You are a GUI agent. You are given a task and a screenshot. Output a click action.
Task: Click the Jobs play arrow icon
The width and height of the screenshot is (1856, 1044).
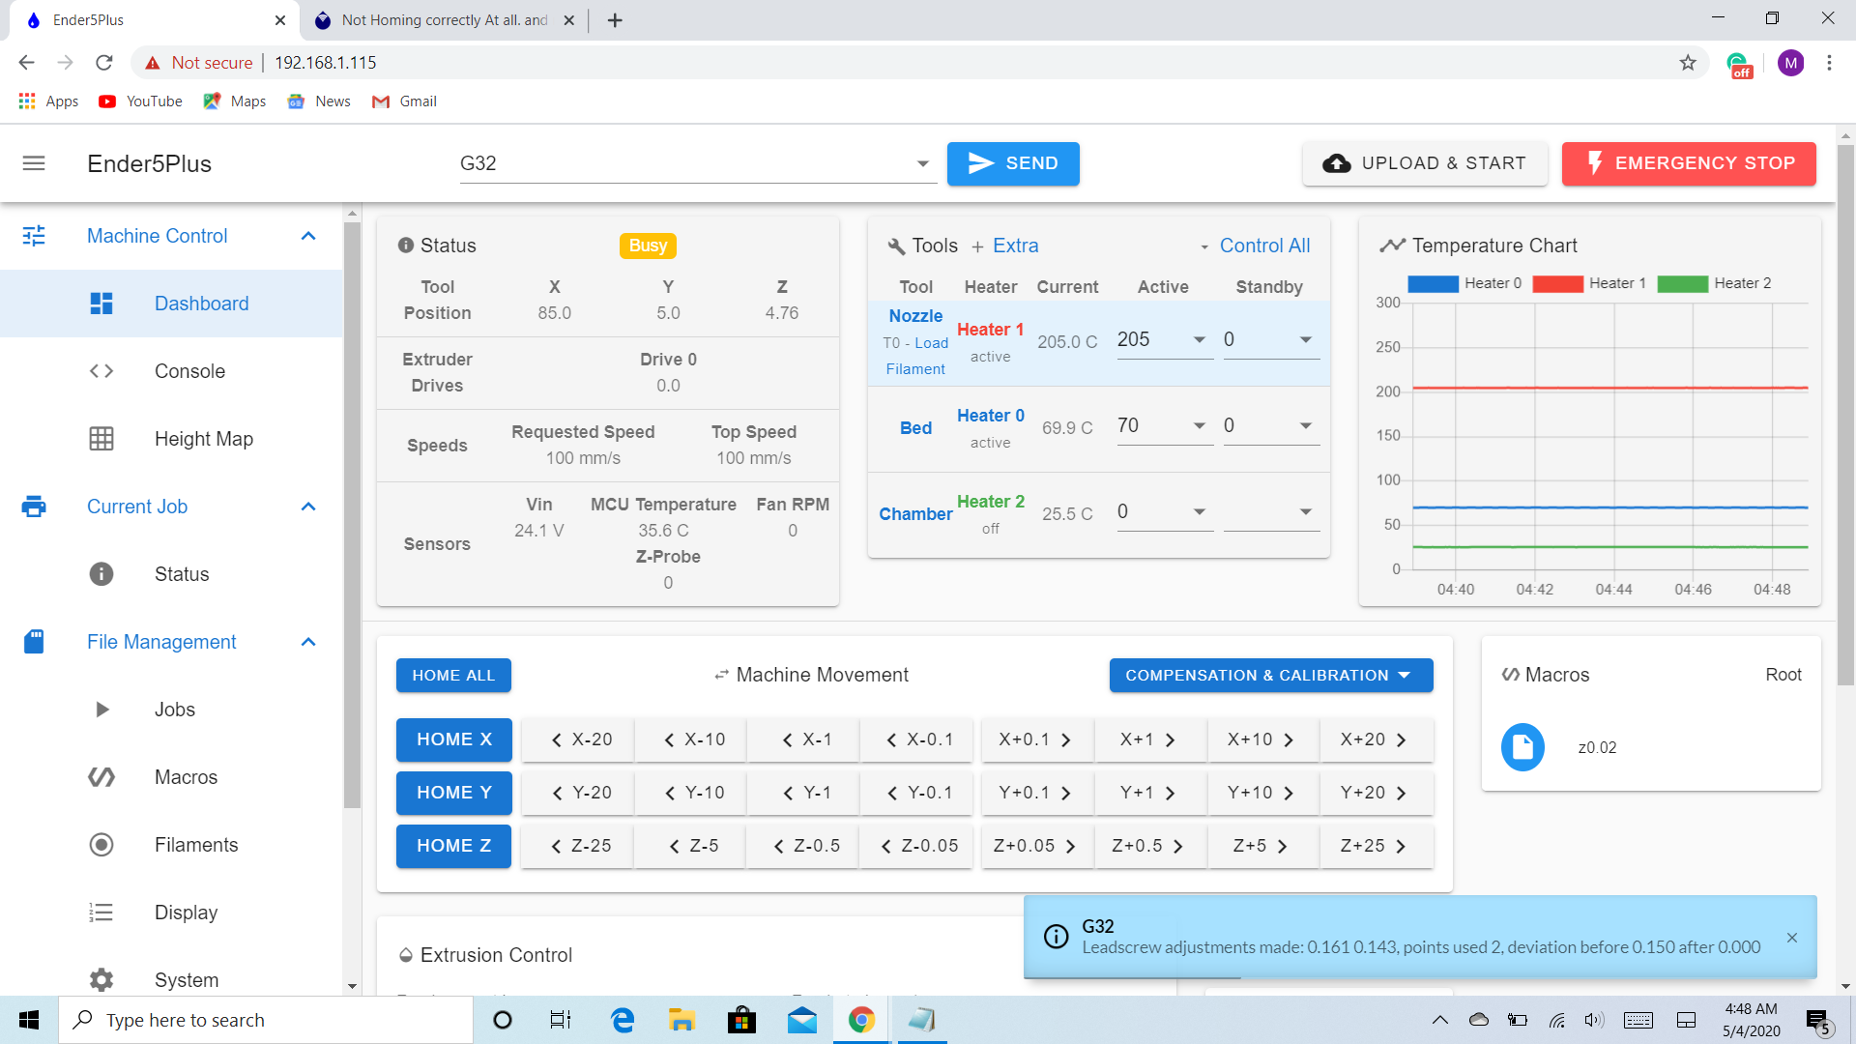click(101, 710)
